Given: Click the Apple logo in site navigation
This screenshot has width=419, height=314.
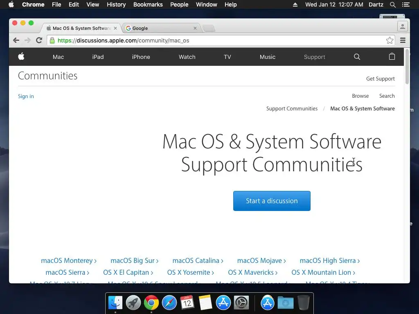Looking at the screenshot, I should 21,56.
